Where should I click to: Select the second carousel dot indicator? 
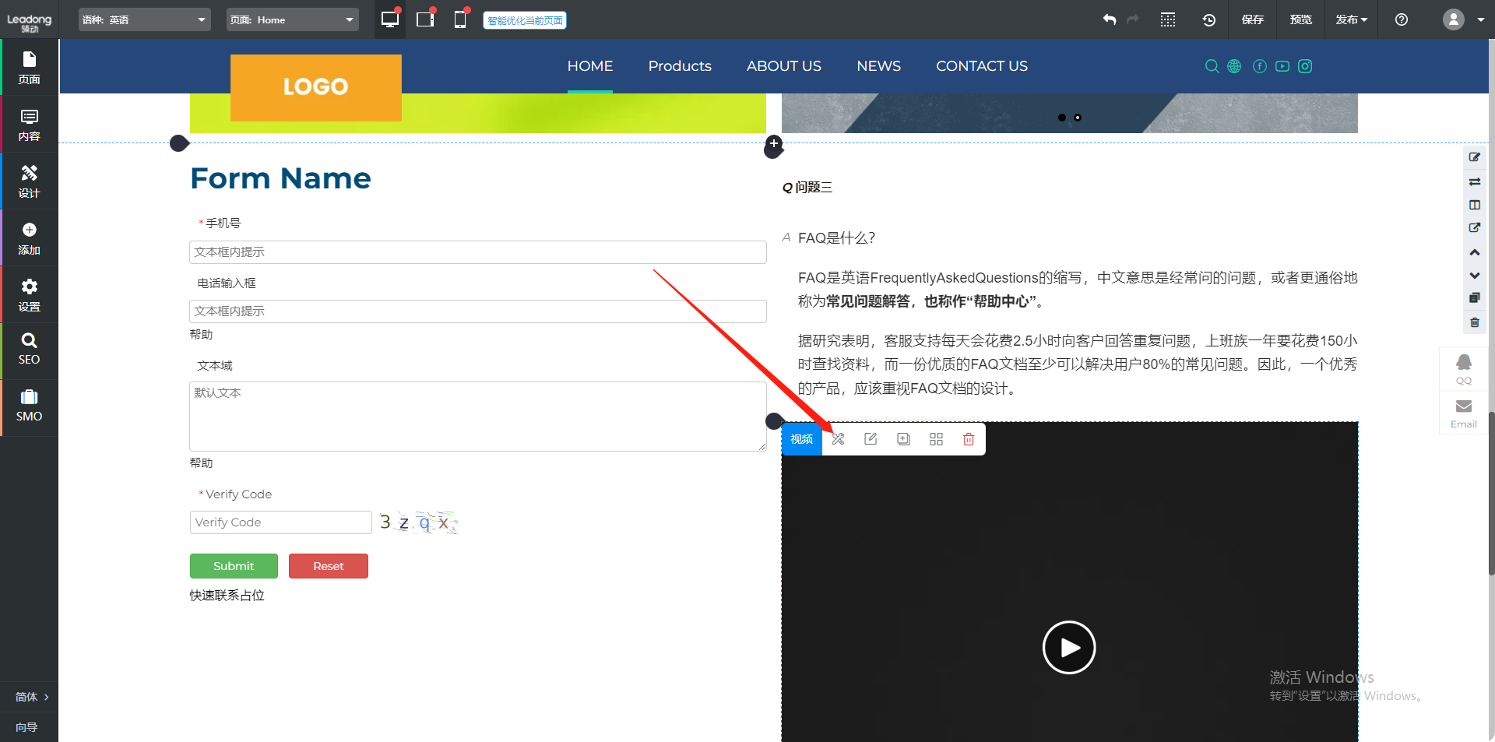click(x=1077, y=118)
